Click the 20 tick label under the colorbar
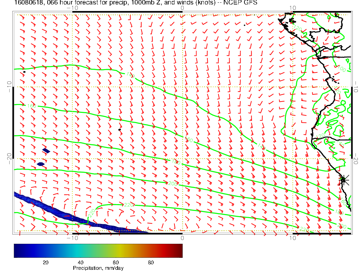The width and height of the screenshot is (362, 279). point(45,262)
